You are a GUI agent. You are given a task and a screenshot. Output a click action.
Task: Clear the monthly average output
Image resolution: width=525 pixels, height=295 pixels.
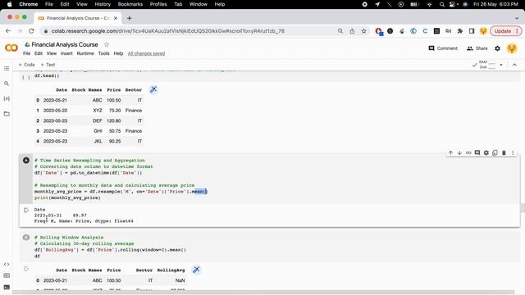(x=26, y=210)
